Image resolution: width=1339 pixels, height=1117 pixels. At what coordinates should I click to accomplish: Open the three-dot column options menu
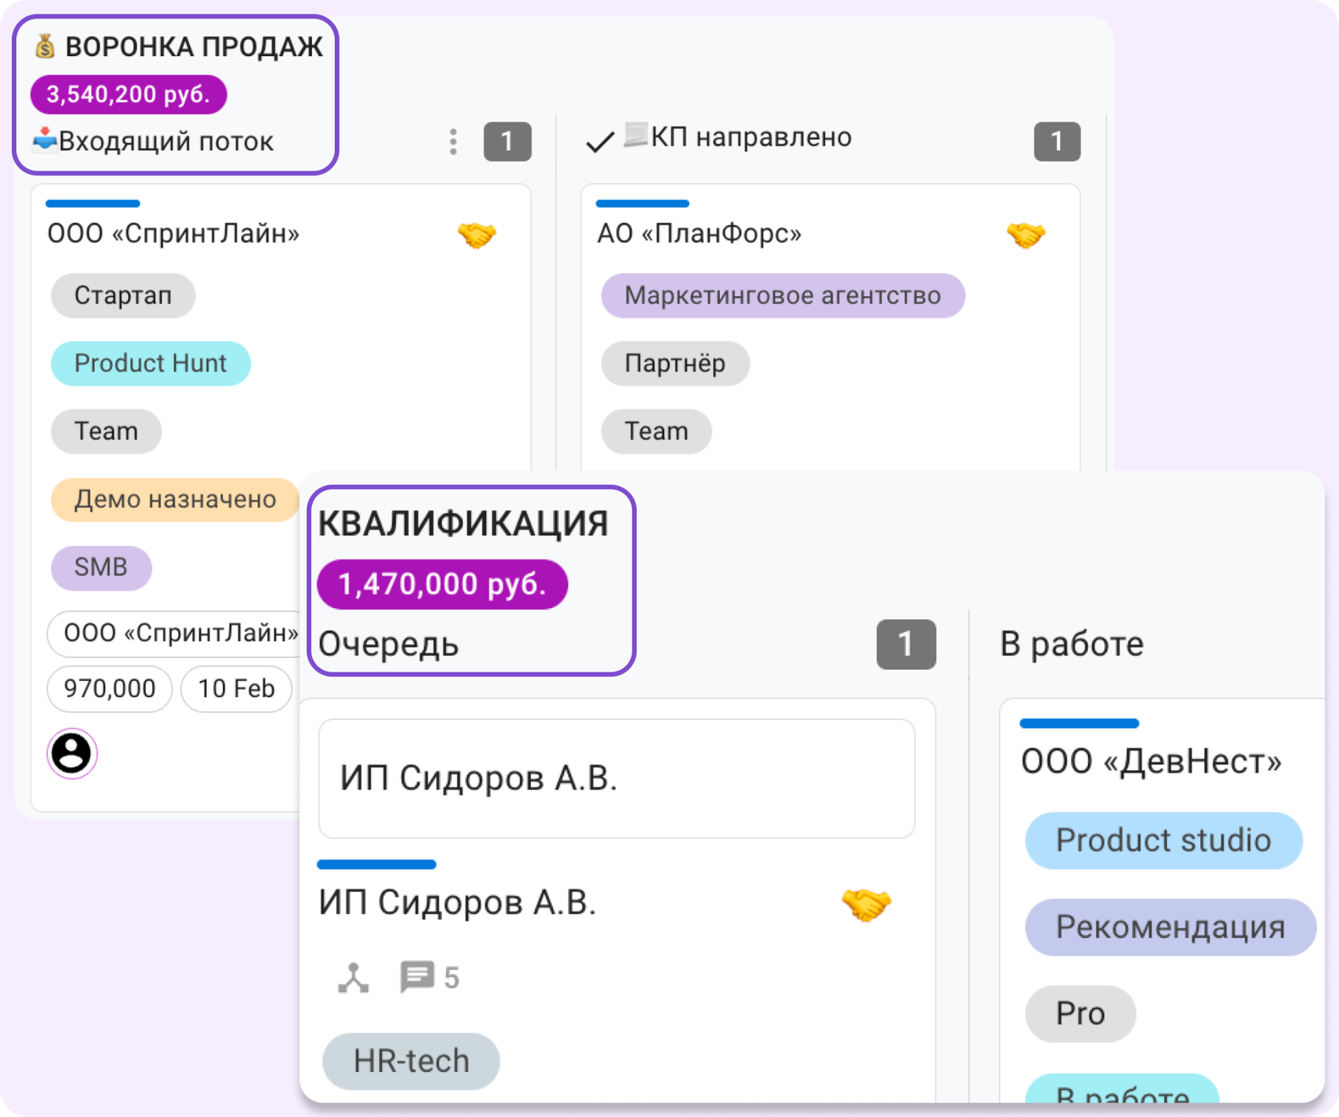(453, 142)
